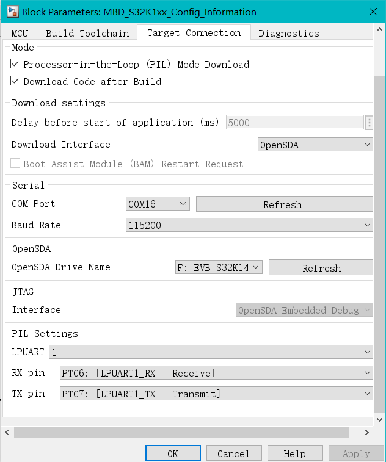Click vertical scrollbar down arrow

pyautogui.click(x=379, y=419)
